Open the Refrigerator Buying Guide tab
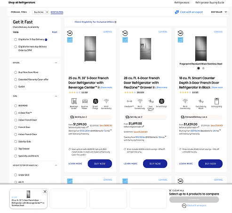This screenshot has height=213, width=232. [210, 2]
